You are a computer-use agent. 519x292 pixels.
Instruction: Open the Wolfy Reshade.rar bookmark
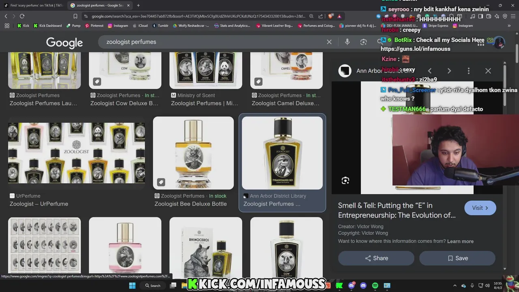coord(191,26)
